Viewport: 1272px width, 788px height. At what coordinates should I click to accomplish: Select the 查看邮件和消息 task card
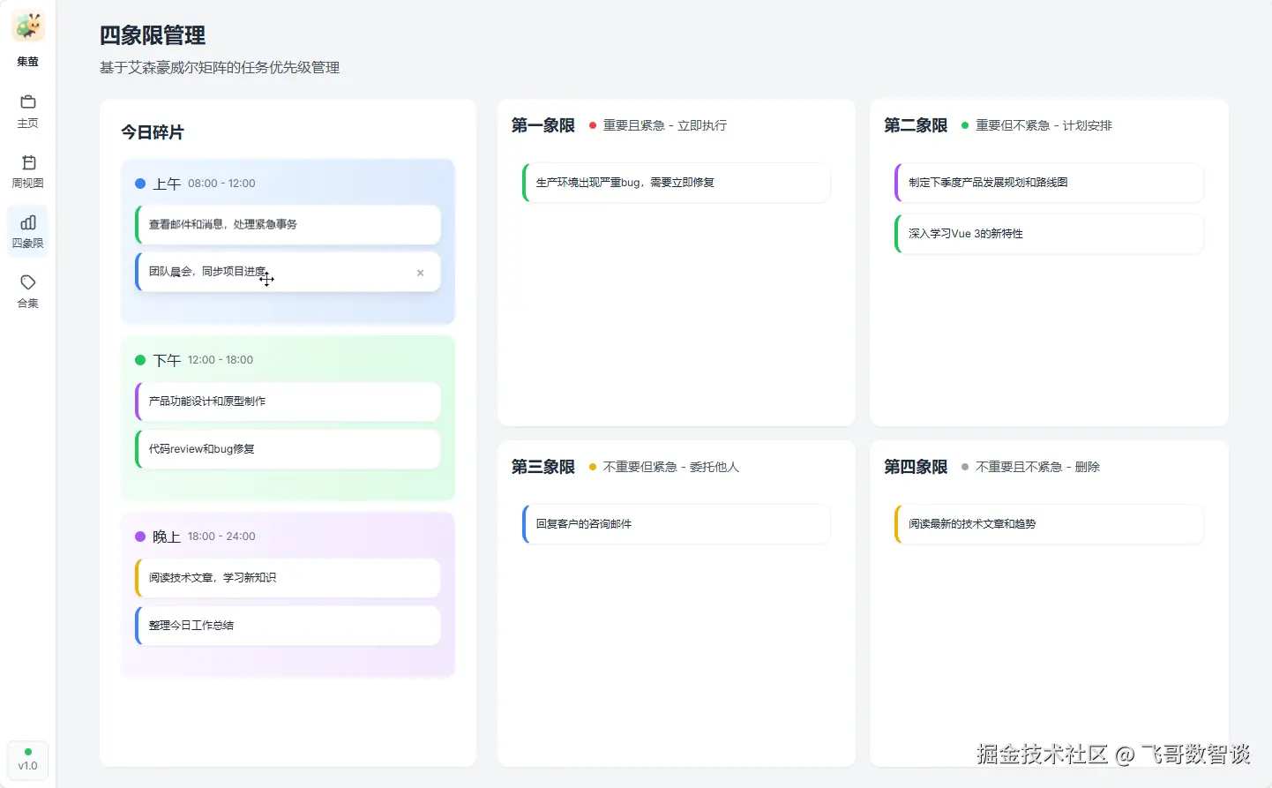[288, 224]
